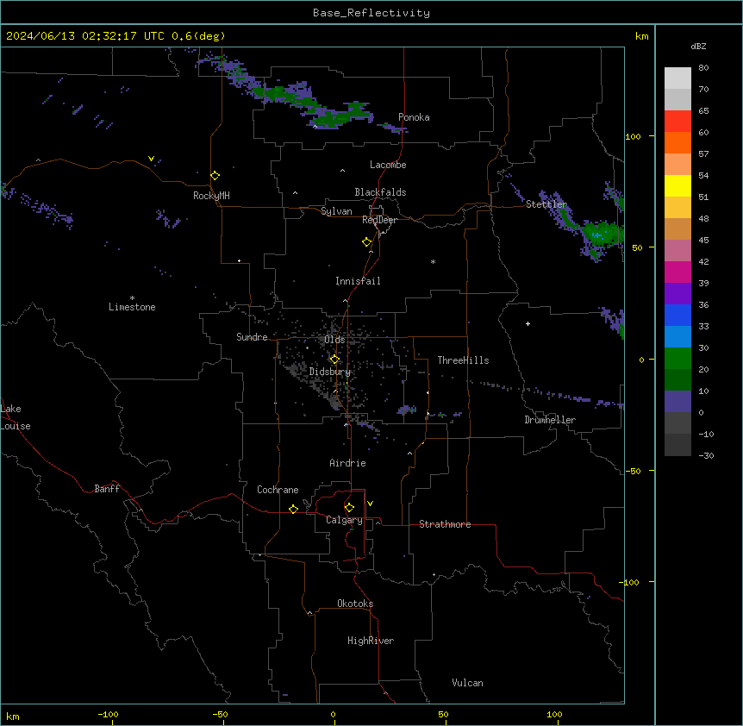Click the Sundre town label
Viewport: 743px width, 726px height.
pos(252,337)
